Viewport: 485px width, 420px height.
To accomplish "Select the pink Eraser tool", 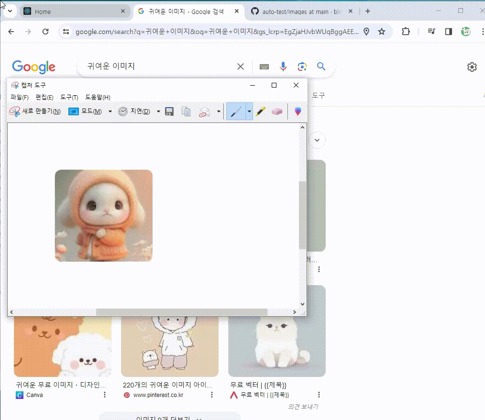I will [x=277, y=111].
